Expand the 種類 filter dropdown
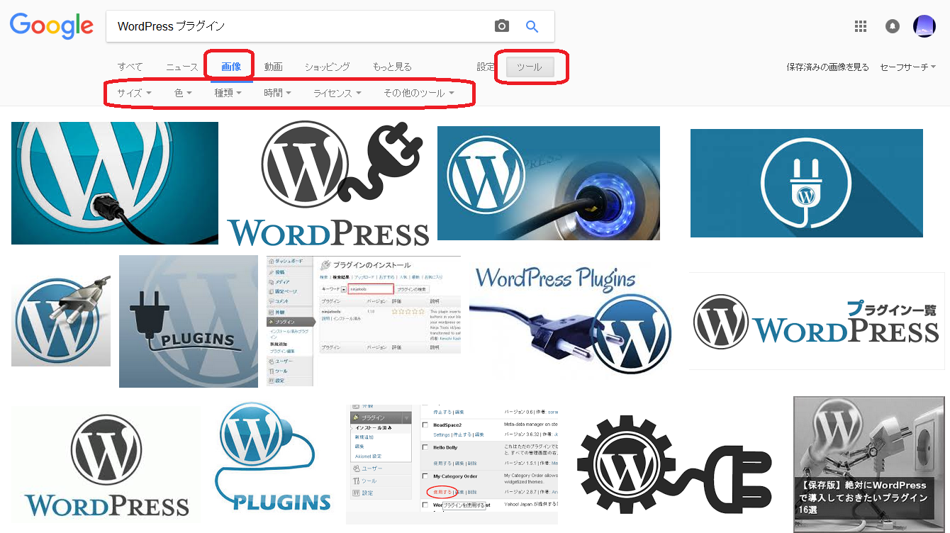950x533 pixels. pos(228,93)
